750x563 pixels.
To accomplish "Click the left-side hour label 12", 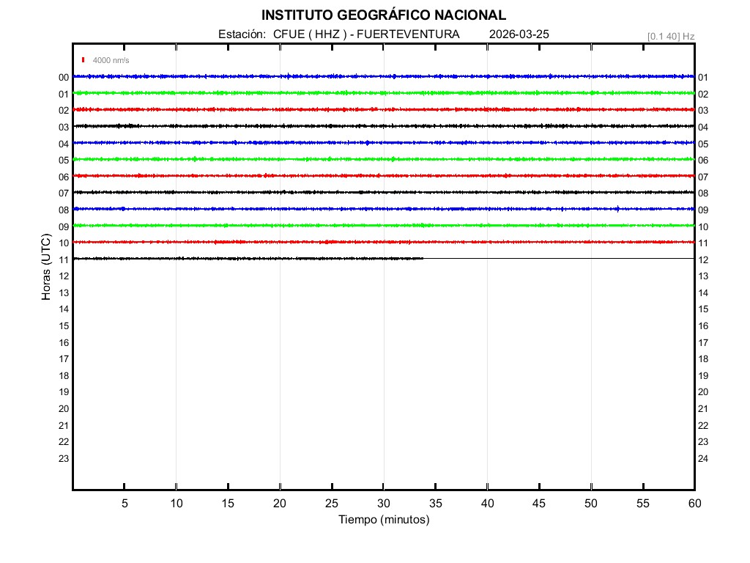I will tap(64, 276).
